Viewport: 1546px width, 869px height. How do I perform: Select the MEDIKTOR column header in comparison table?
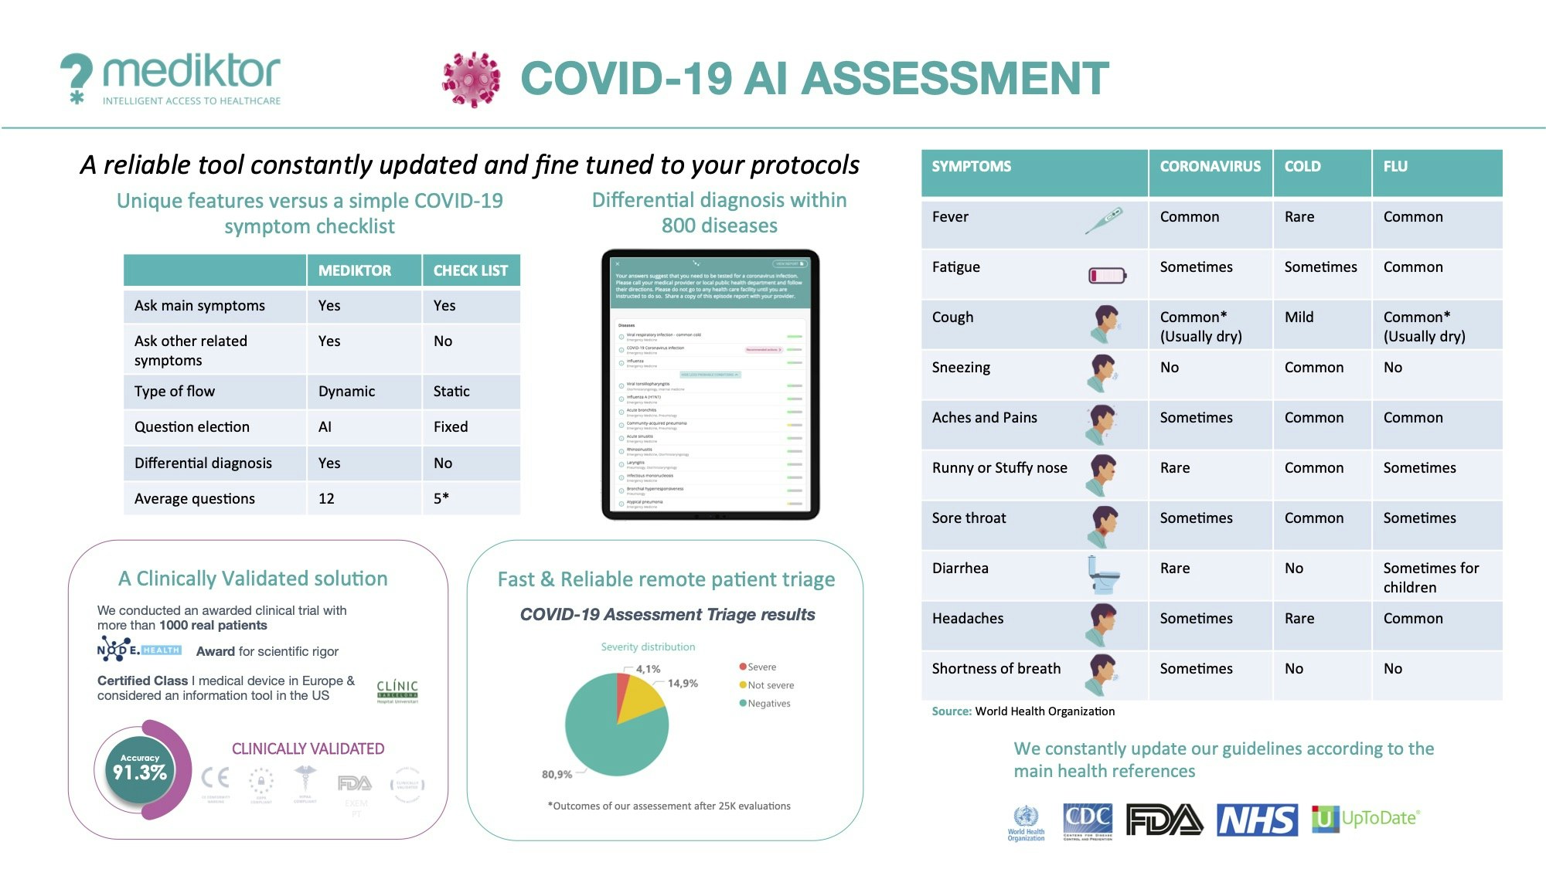373,270
